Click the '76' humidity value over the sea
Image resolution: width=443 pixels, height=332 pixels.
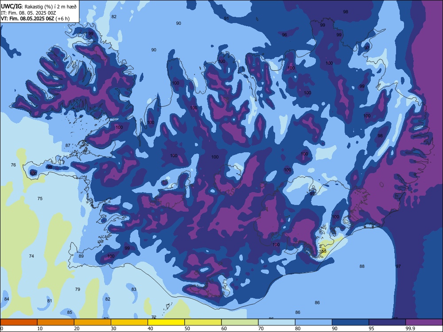coord(13,165)
